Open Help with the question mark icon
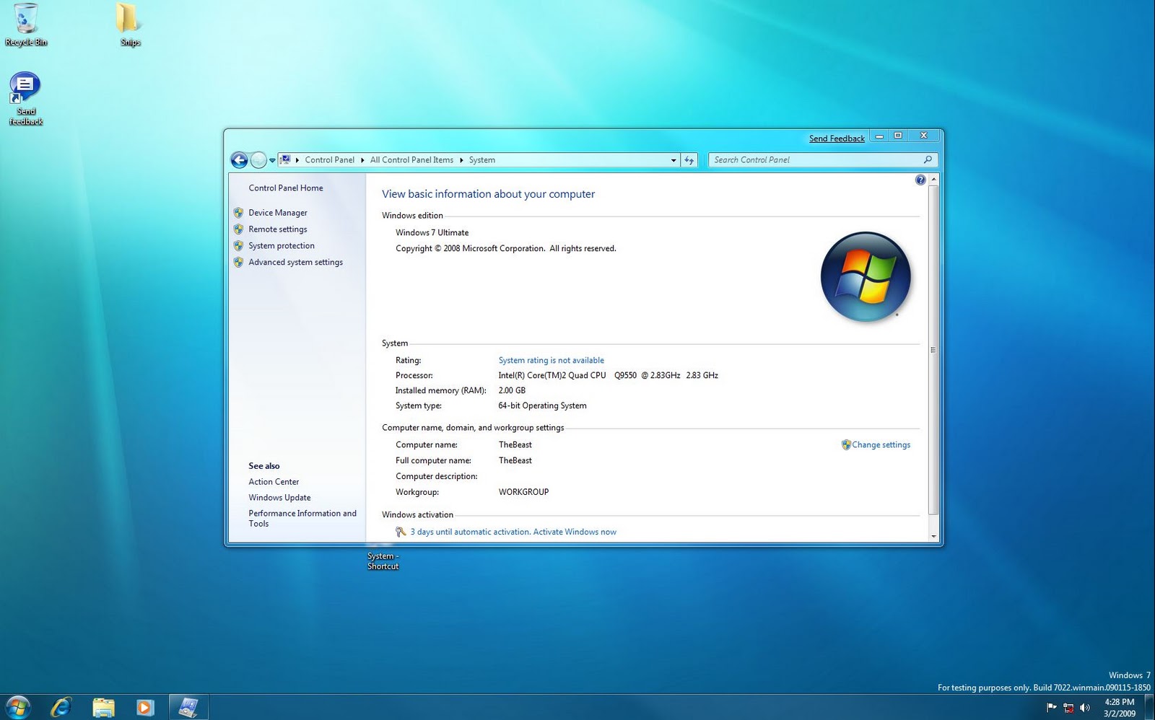 coord(920,180)
